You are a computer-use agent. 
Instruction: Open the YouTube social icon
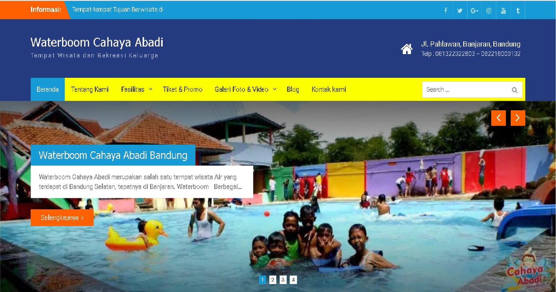503,10
